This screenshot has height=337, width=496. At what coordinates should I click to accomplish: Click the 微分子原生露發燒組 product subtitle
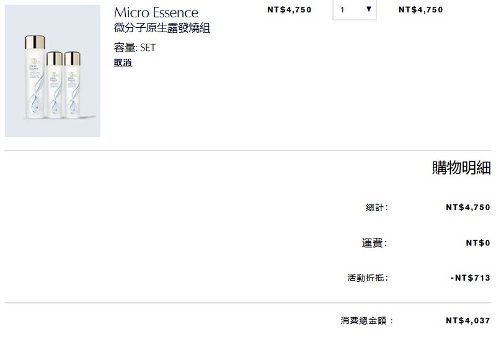[x=162, y=28]
